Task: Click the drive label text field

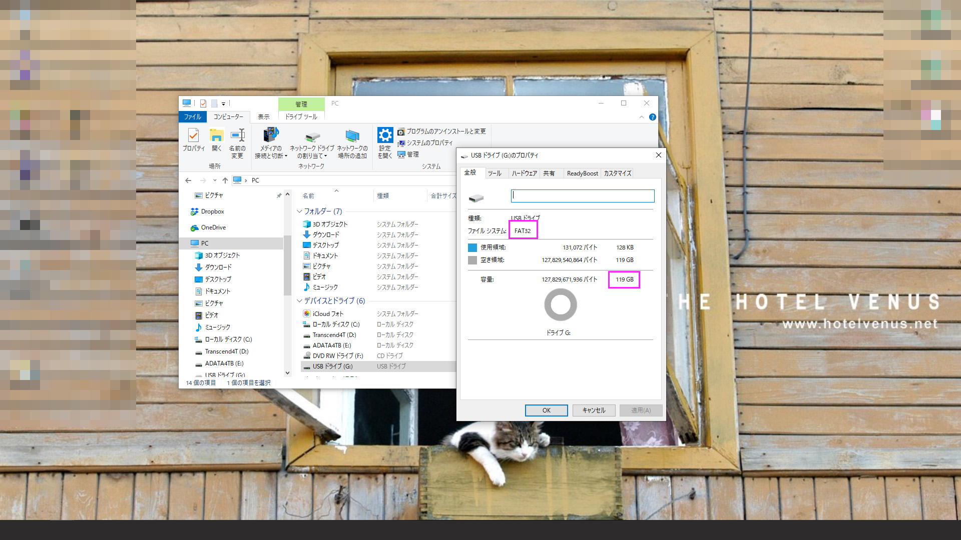Action: 582,196
